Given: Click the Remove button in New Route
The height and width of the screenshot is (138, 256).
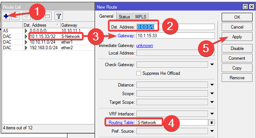Looking at the screenshot, I should point(237,77).
